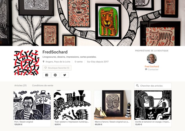Screen dimensions: 185x131
Task: Open the Train western print thumbnail
Action: pyautogui.click(x=72, y=105)
